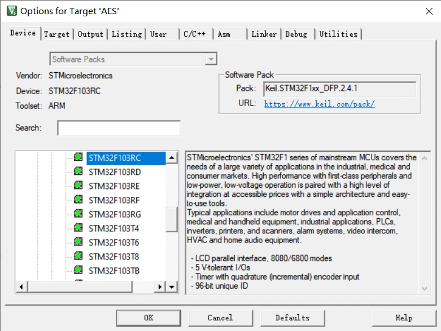The height and width of the screenshot is (331, 441).
Task: Select STM32F103TB in the device list
Action: click(114, 271)
